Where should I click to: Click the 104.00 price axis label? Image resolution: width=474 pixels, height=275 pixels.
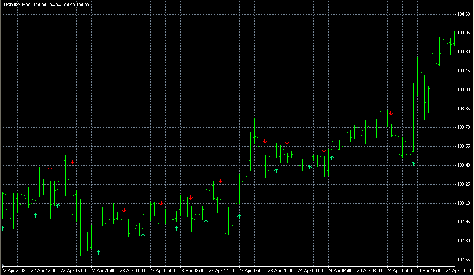[x=463, y=89]
